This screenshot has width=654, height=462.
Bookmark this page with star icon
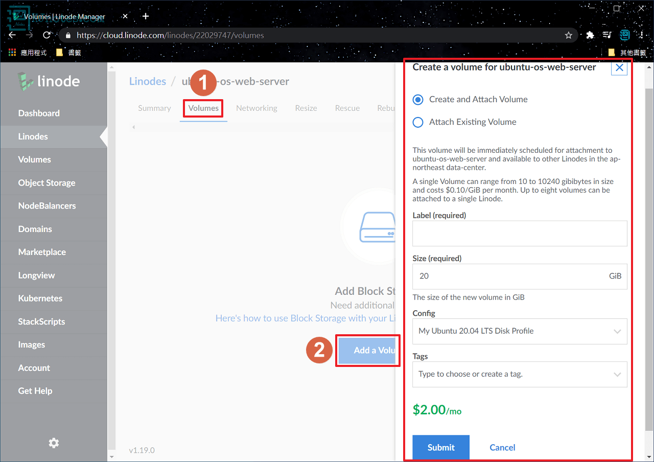click(x=568, y=35)
